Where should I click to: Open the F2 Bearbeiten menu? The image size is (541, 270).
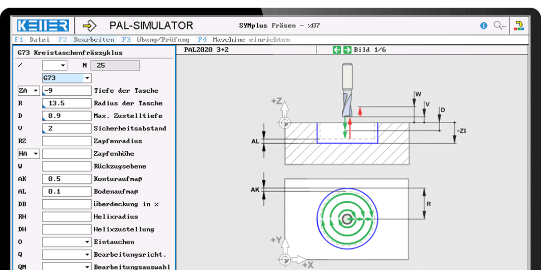click(x=86, y=40)
